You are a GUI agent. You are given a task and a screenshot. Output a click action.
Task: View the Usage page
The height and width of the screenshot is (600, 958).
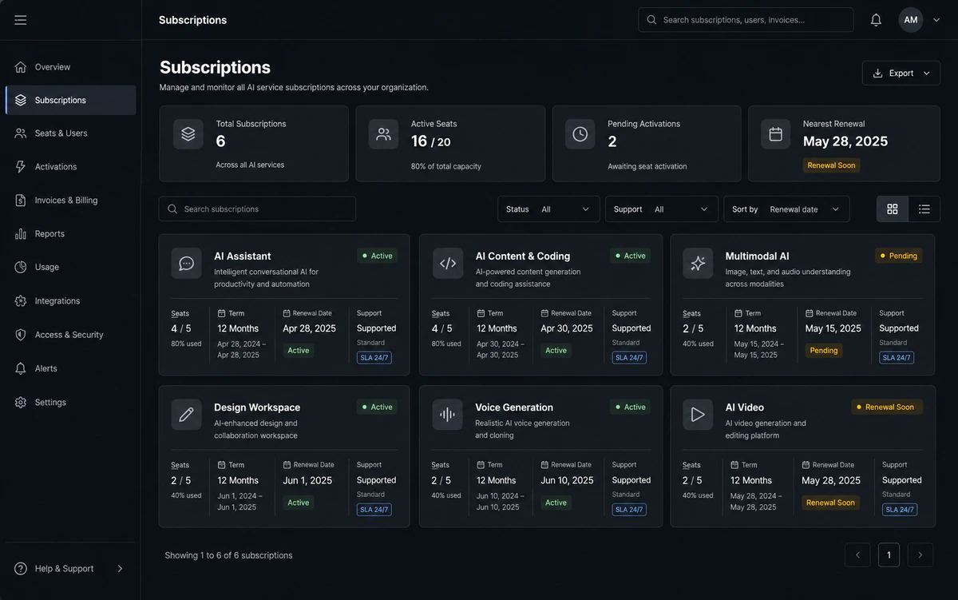coord(70,267)
